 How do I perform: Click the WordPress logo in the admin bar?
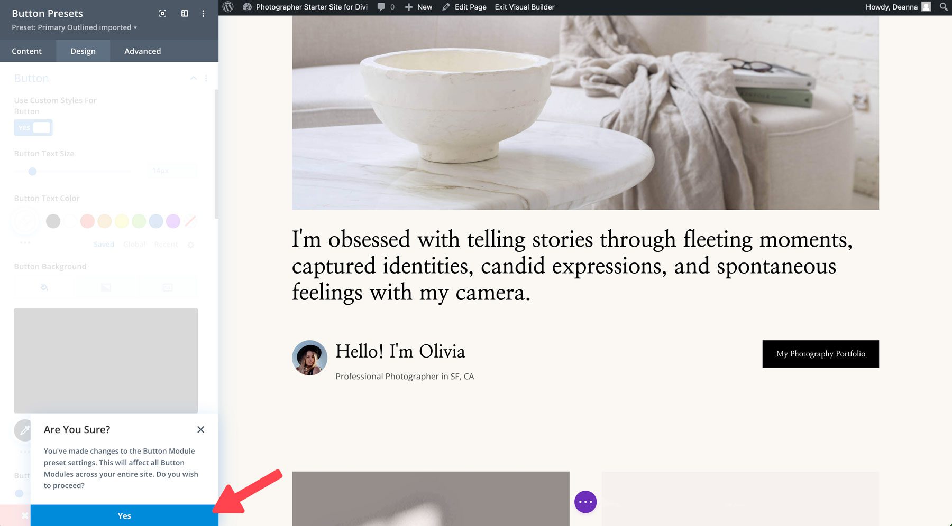228,7
